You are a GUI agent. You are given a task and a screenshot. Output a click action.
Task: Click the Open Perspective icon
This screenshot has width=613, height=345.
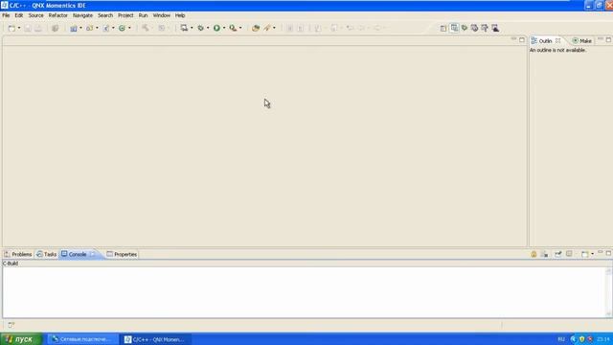(x=443, y=28)
